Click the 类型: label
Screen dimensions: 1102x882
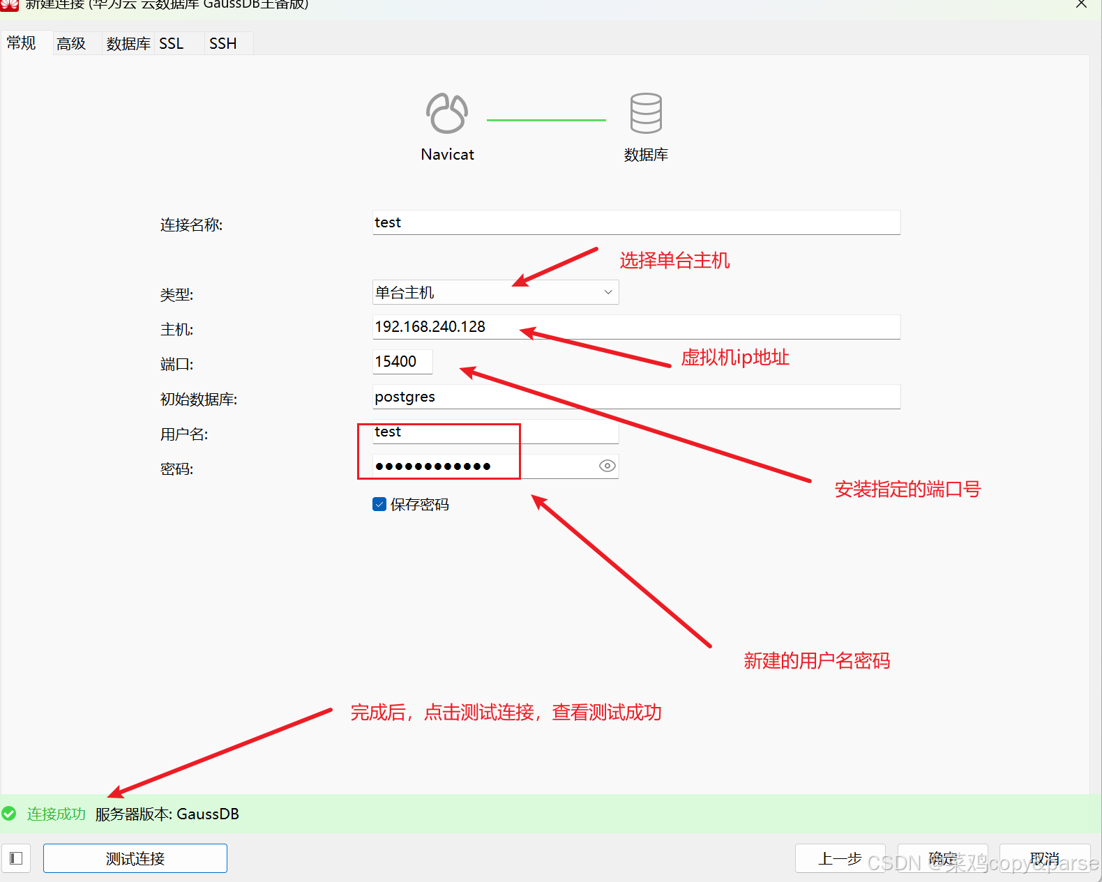tap(176, 294)
